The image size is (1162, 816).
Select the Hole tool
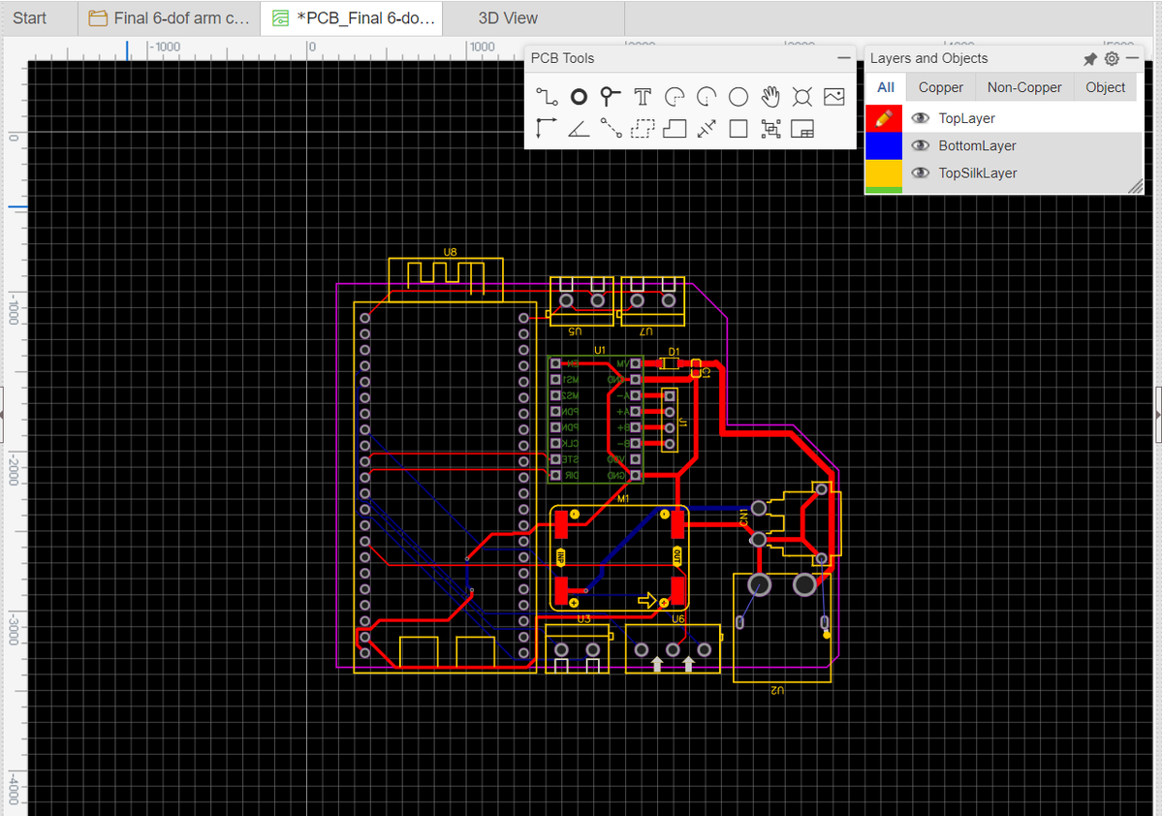[801, 97]
